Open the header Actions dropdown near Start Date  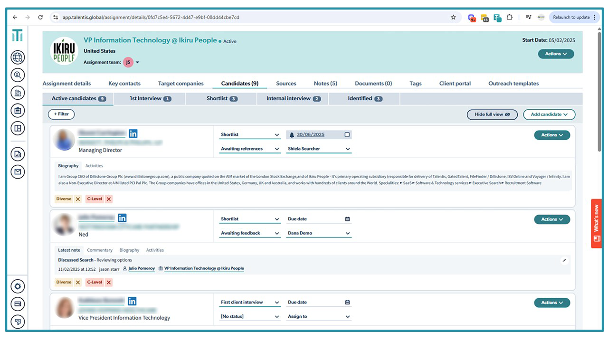[556, 54]
